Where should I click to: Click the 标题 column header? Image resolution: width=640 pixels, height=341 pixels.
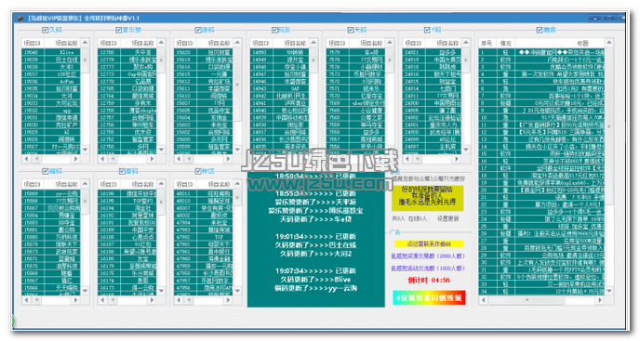560,43
